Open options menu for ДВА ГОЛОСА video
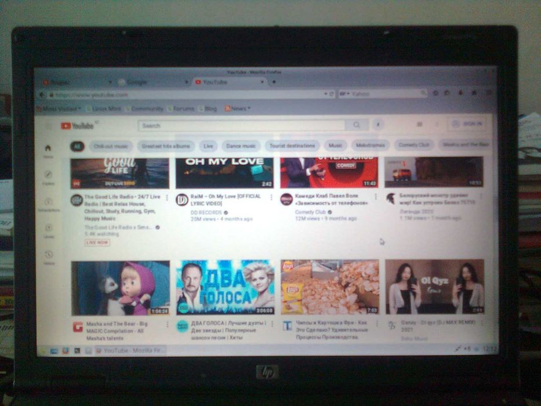 click(272, 324)
